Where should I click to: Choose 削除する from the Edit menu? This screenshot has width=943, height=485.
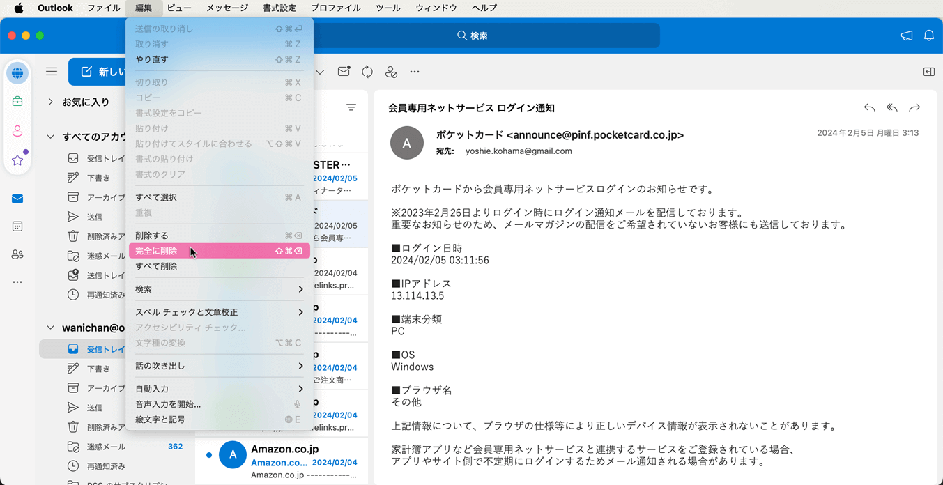point(219,236)
